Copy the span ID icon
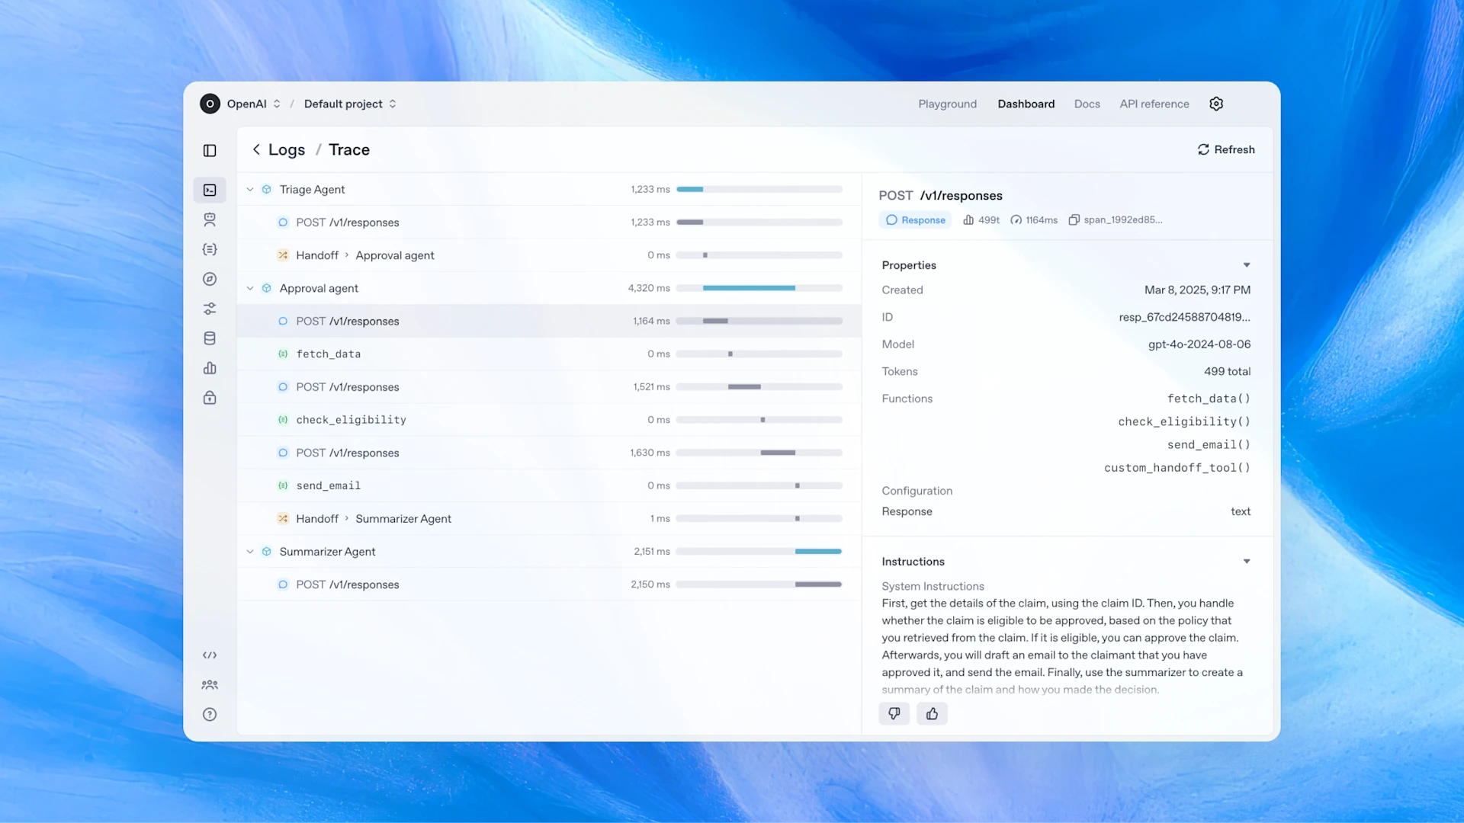This screenshot has height=823, width=1464. (1074, 220)
